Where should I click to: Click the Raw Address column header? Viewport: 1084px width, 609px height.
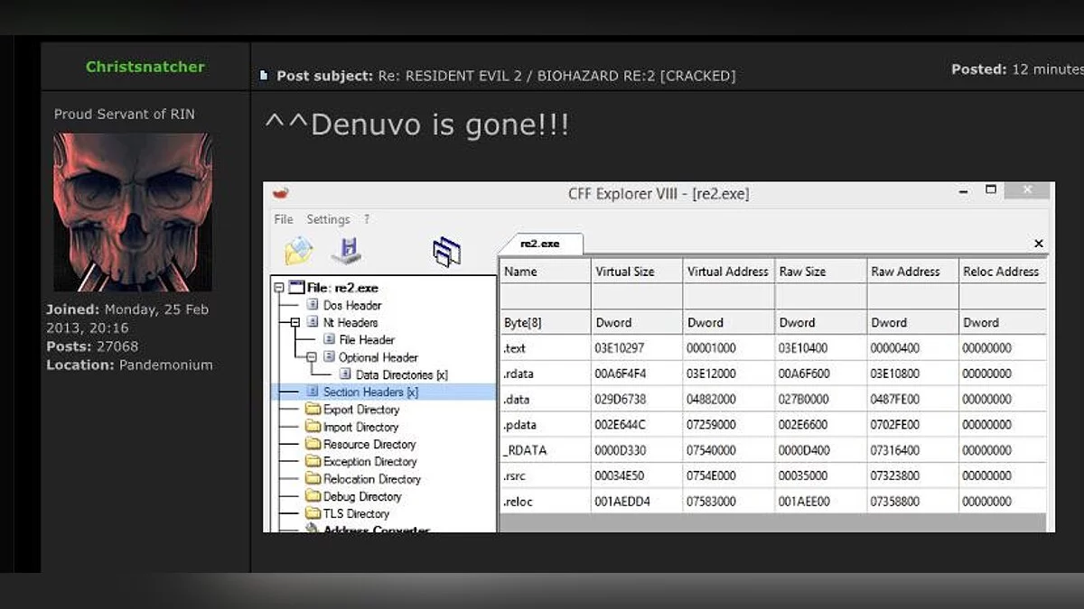[913, 271]
